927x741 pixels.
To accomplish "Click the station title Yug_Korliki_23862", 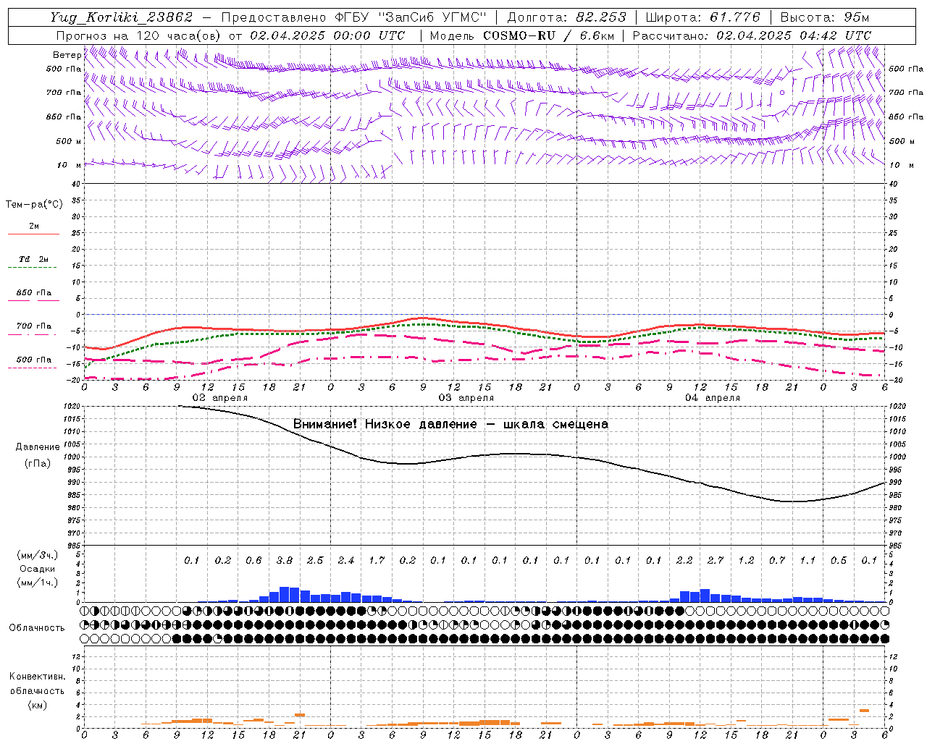I will [x=122, y=17].
